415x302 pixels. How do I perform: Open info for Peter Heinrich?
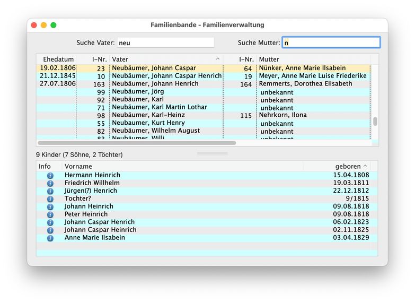[x=50, y=214]
